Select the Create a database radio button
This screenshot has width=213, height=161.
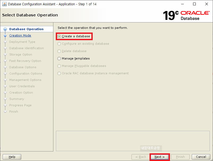(59, 36)
